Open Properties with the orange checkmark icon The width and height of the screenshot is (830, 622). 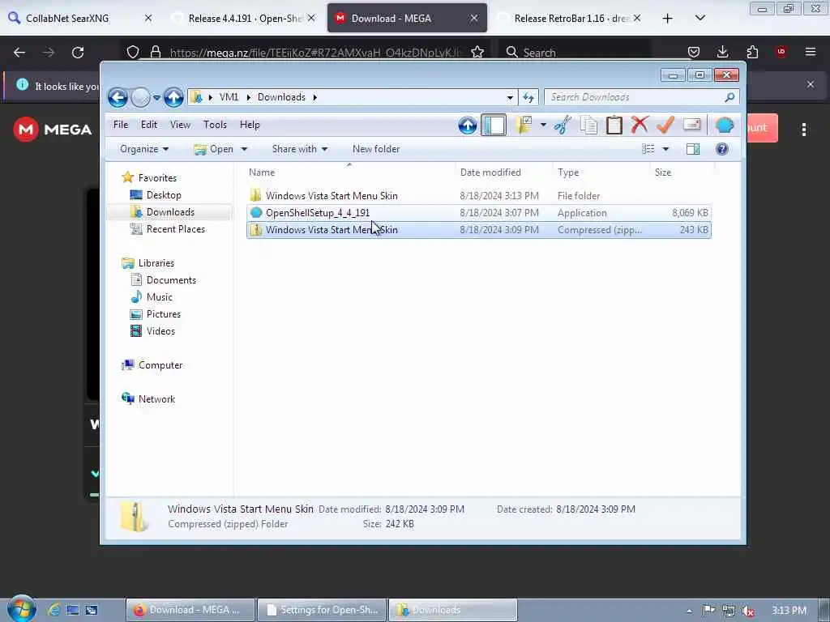(x=665, y=125)
